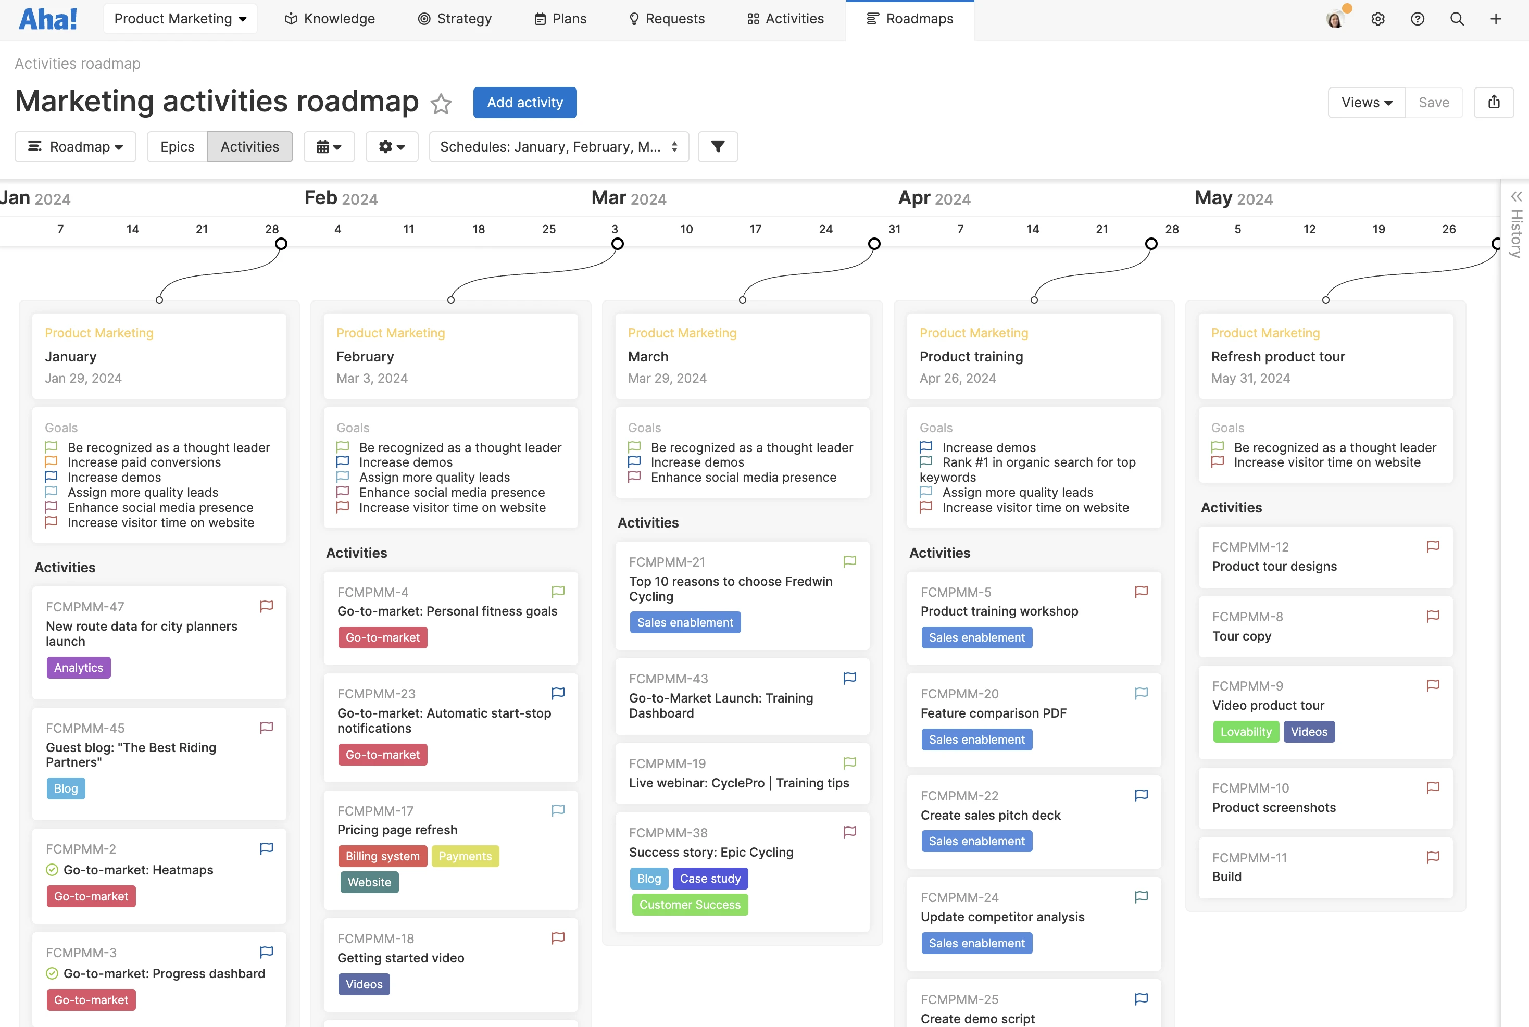Click the Add activity button

(x=524, y=102)
